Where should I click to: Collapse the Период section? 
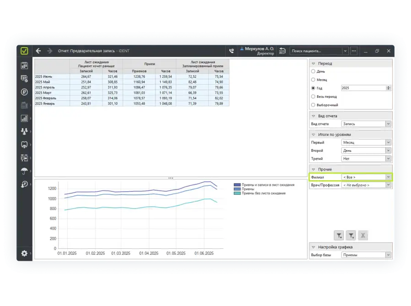pos(314,64)
